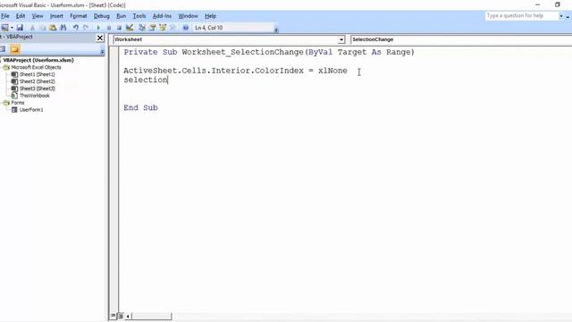
Task: Open the SelectionChange procedure dropdown
Action: 461,39
